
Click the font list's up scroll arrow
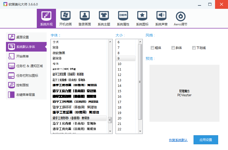click(110, 41)
